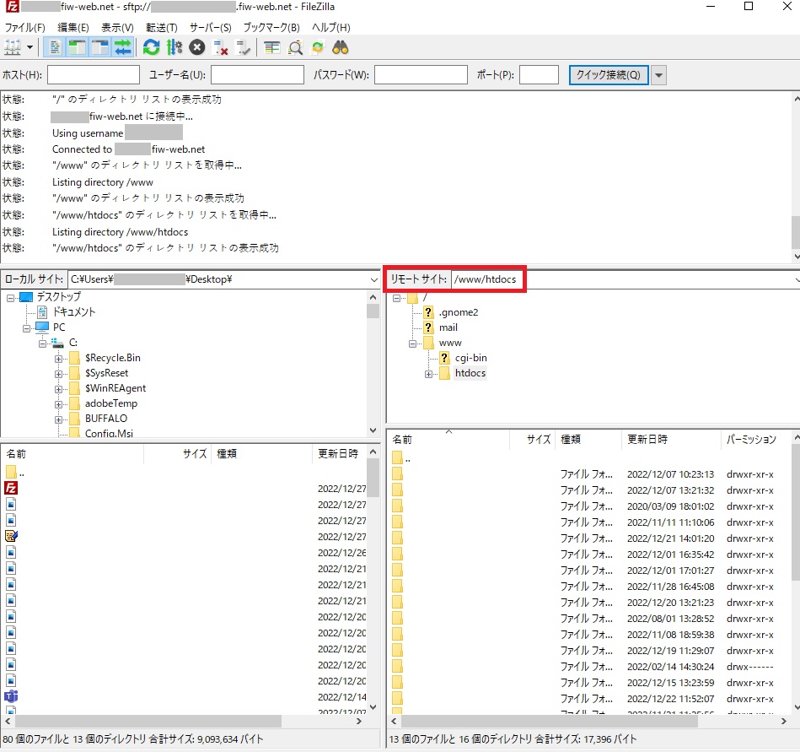Cancel current operation
Viewport: 800px width, 752px height.
click(197, 48)
